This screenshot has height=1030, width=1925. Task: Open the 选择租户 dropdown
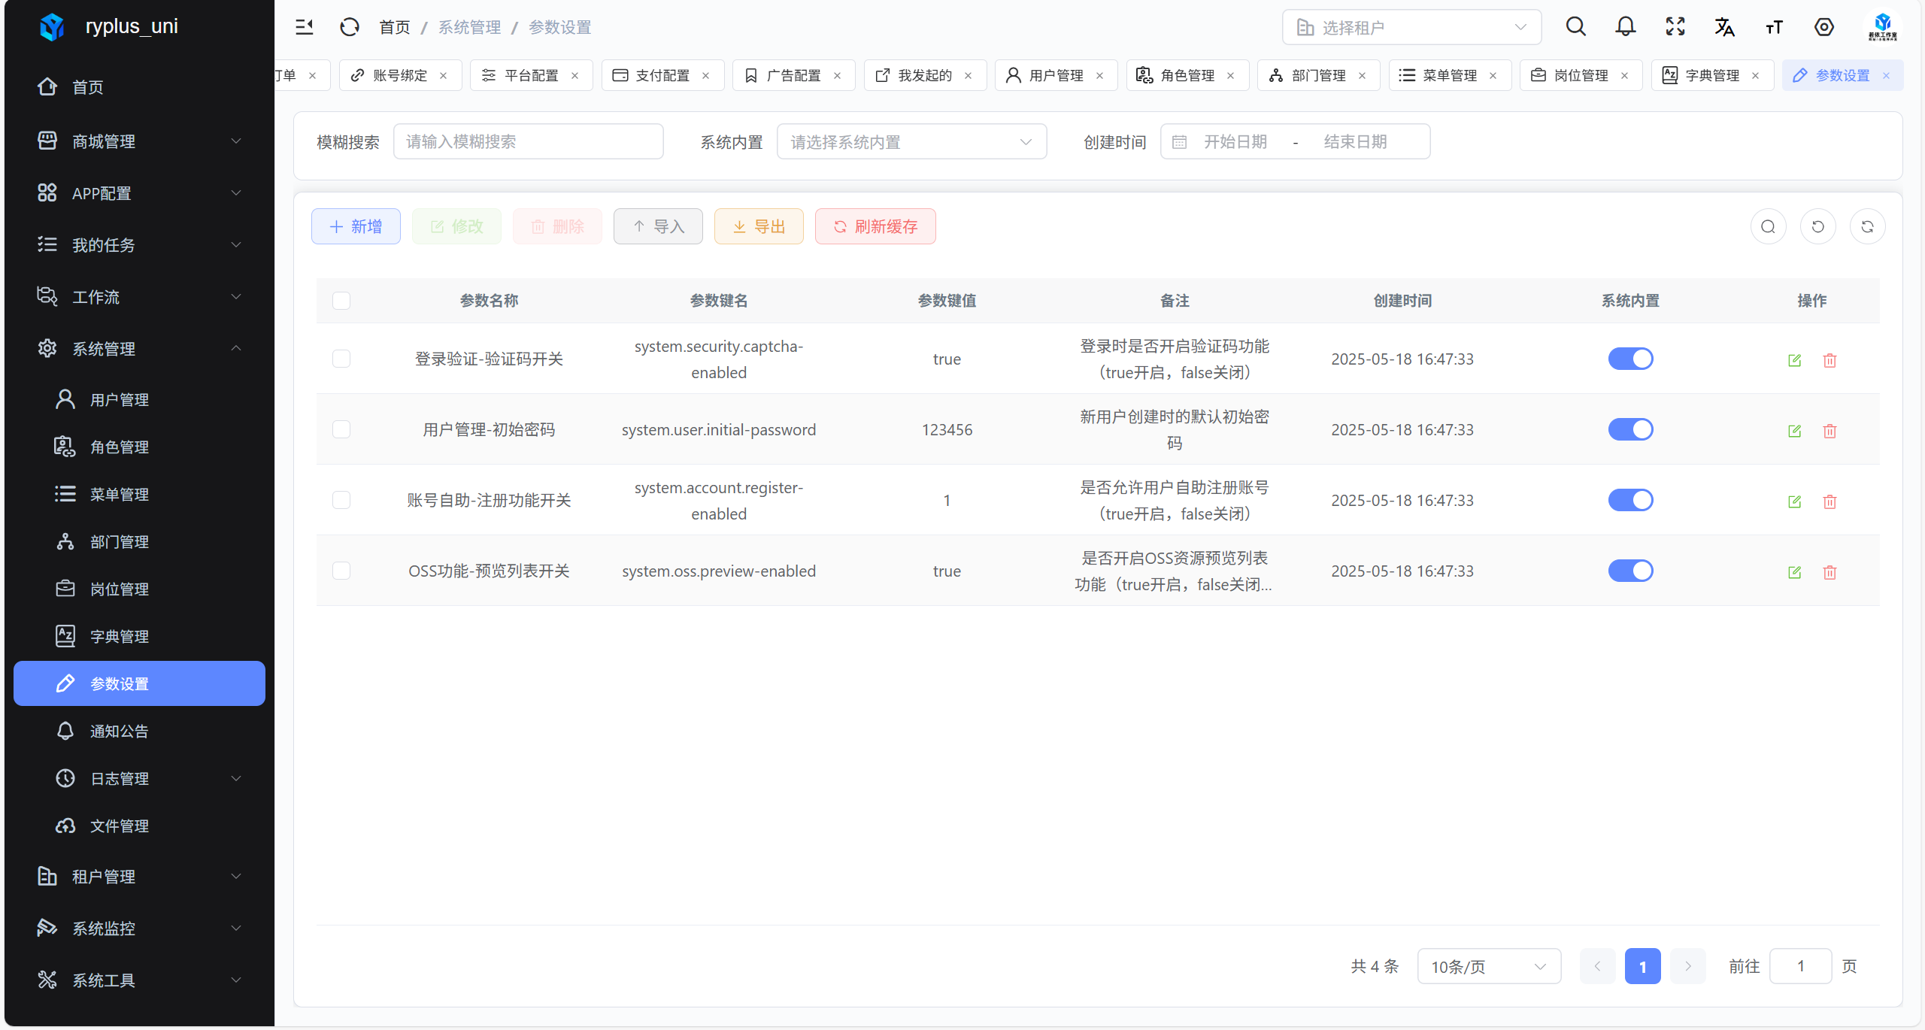tap(1411, 27)
